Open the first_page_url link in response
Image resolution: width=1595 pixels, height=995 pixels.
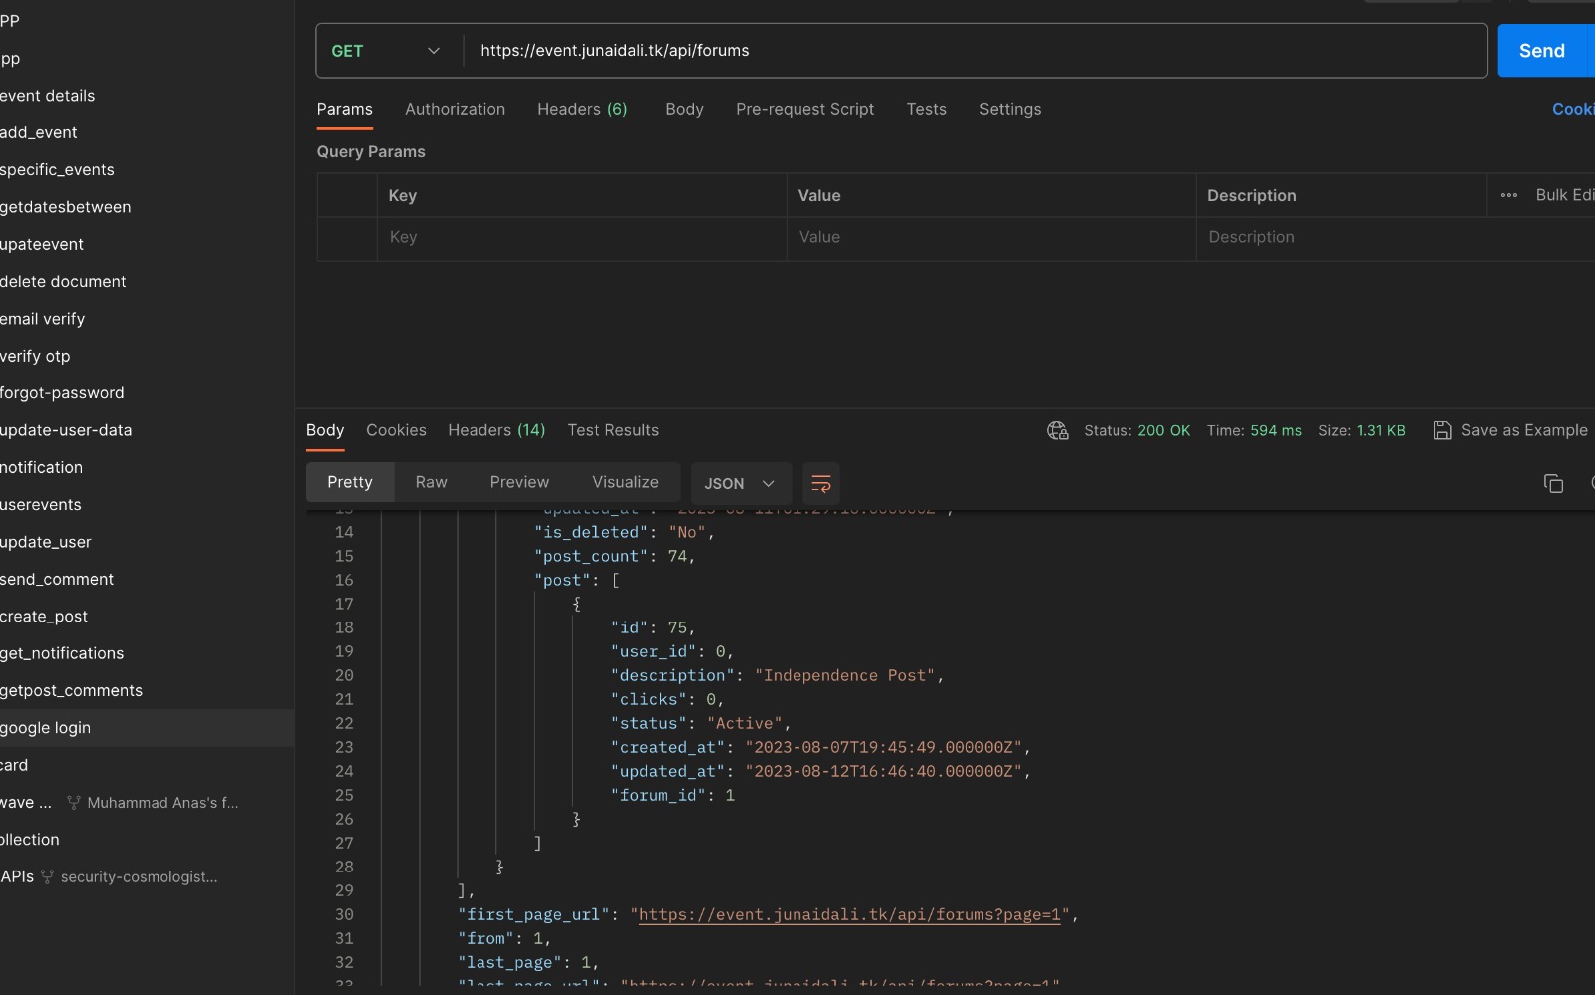(x=849, y=914)
